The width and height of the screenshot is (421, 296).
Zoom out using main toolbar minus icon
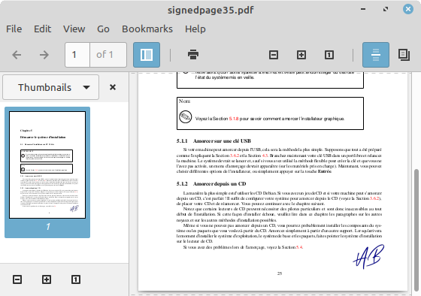274,55
